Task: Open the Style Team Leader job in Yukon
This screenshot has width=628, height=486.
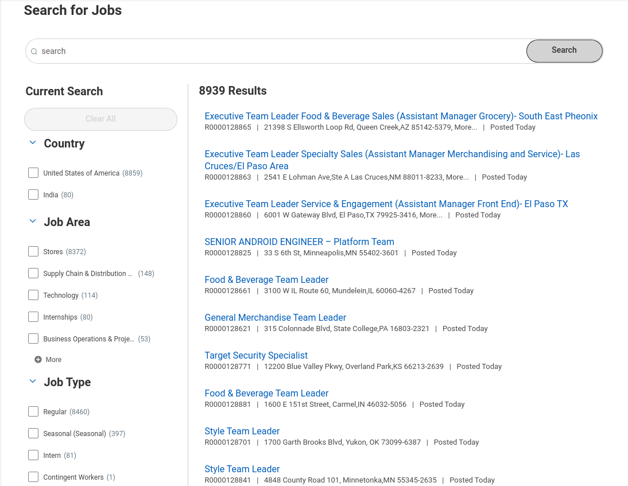Action: 242,431
